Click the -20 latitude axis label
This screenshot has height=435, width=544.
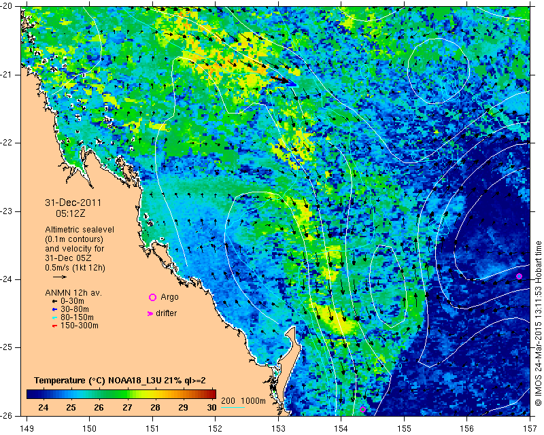point(6,7)
